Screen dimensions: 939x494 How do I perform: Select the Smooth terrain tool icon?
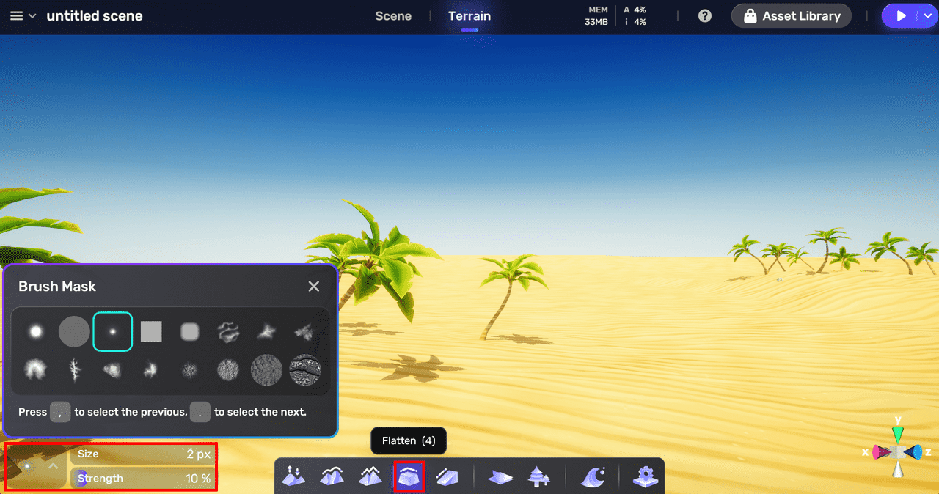[x=332, y=476]
